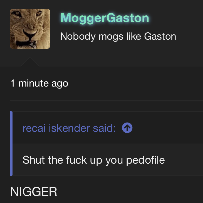Click the reply text below the quote block

[x=34, y=192]
